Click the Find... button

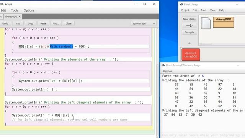(x=56, y=23)
